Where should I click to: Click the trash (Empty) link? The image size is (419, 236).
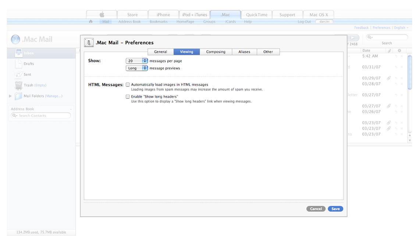click(40, 85)
